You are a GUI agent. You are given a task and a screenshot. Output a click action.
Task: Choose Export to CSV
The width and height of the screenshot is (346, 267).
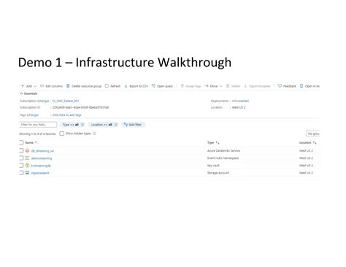tap(139, 86)
